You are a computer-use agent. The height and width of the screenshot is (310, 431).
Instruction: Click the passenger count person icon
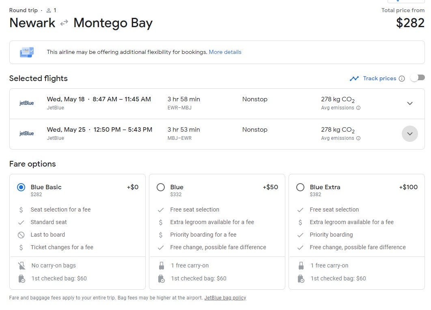pyautogui.click(x=49, y=11)
